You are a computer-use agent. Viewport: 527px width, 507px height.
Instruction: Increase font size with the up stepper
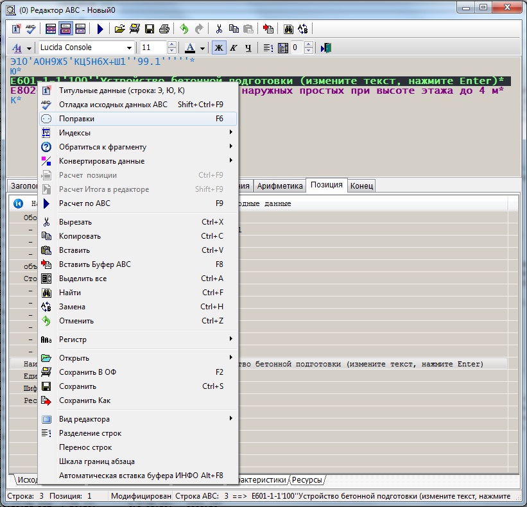[x=171, y=44]
